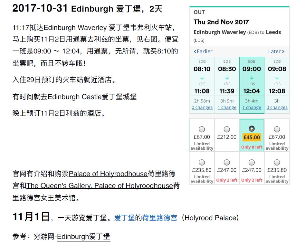
Task: Choose the £67.00 fare for the 08:10 train
Action: coord(202,129)
